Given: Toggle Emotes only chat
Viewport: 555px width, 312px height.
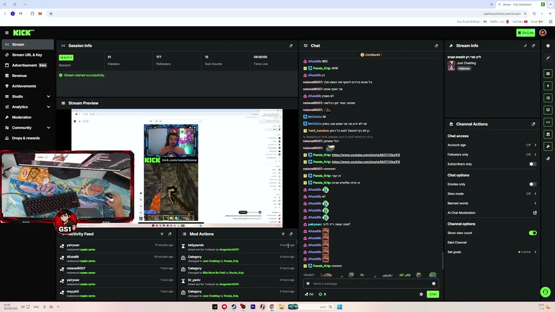Looking at the screenshot, I should (532, 184).
